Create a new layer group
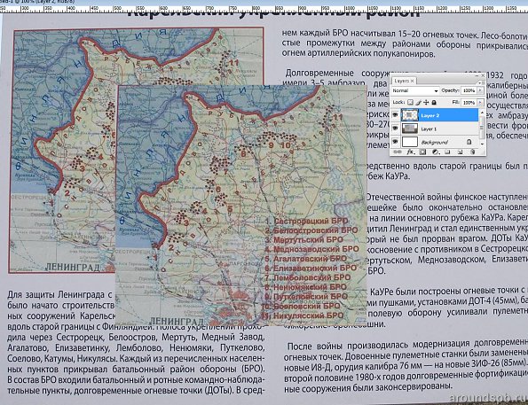This screenshot has width=528, height=405. [447, 152]
